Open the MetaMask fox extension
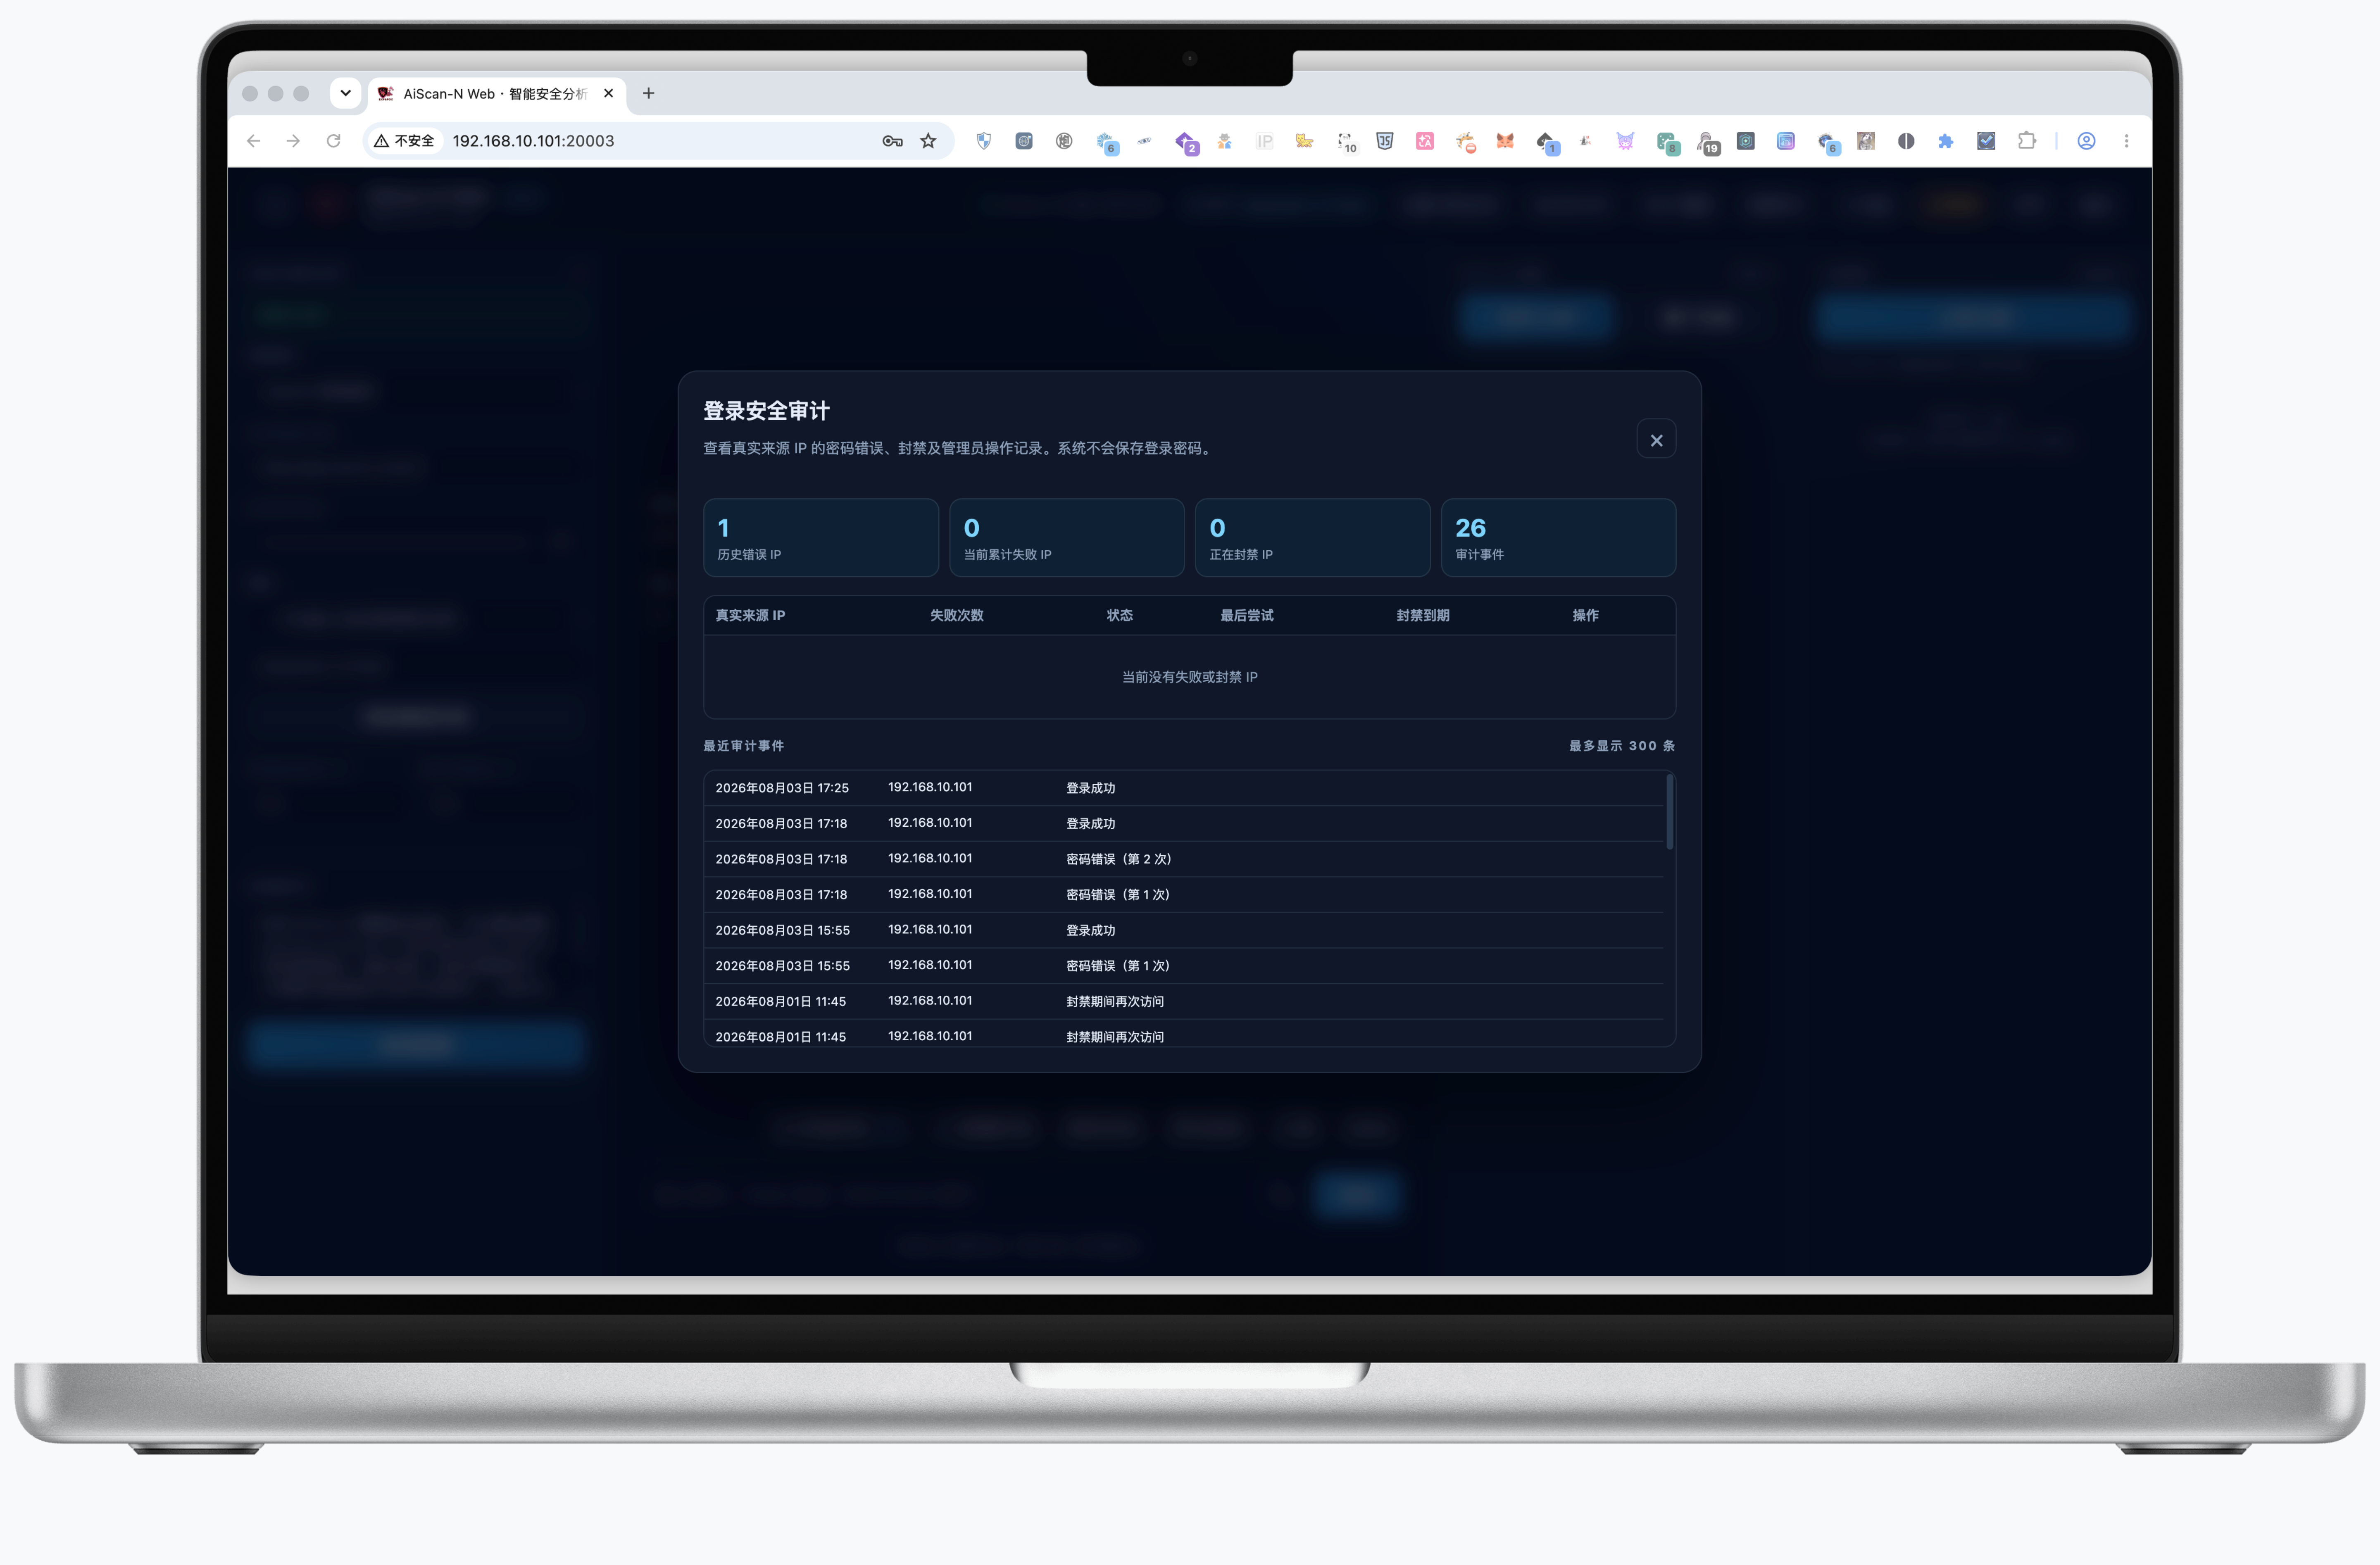 1505,141
